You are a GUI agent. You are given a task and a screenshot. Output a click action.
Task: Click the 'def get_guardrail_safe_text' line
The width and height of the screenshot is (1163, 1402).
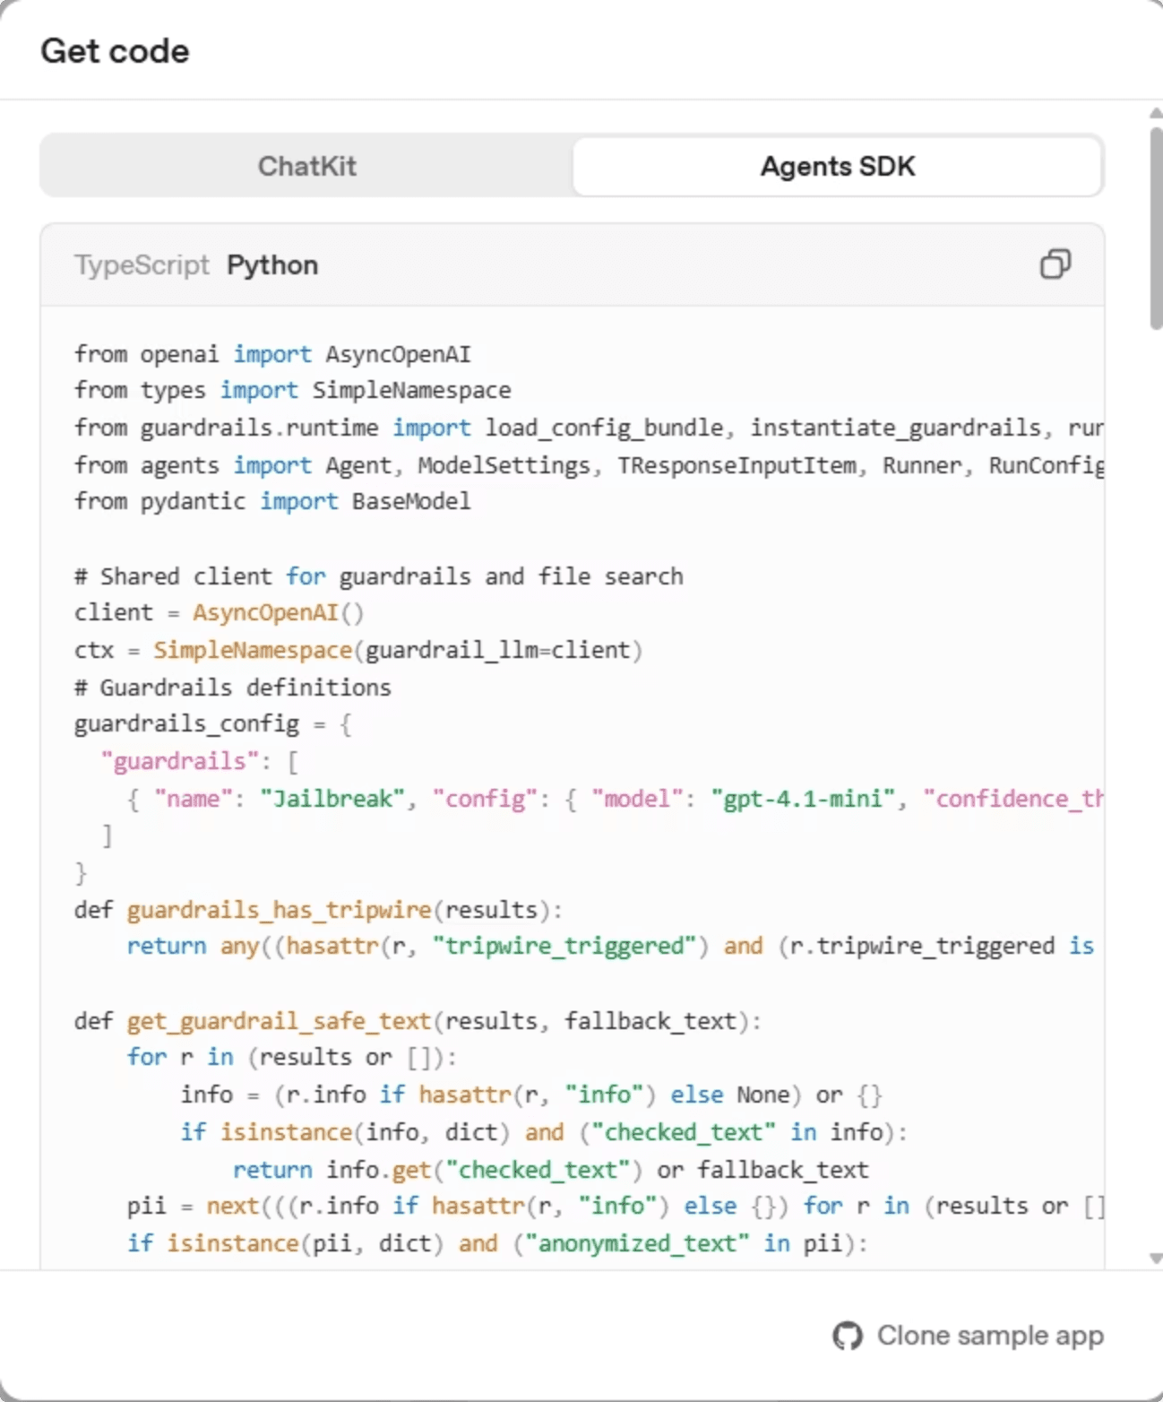(418, 1021)
